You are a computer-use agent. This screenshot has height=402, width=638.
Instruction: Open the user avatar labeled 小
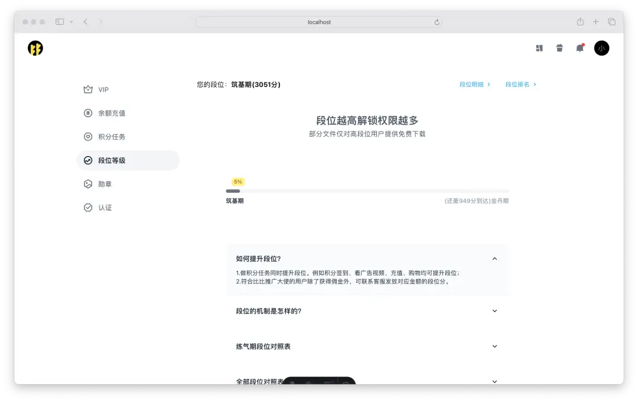tap(601, 48)
